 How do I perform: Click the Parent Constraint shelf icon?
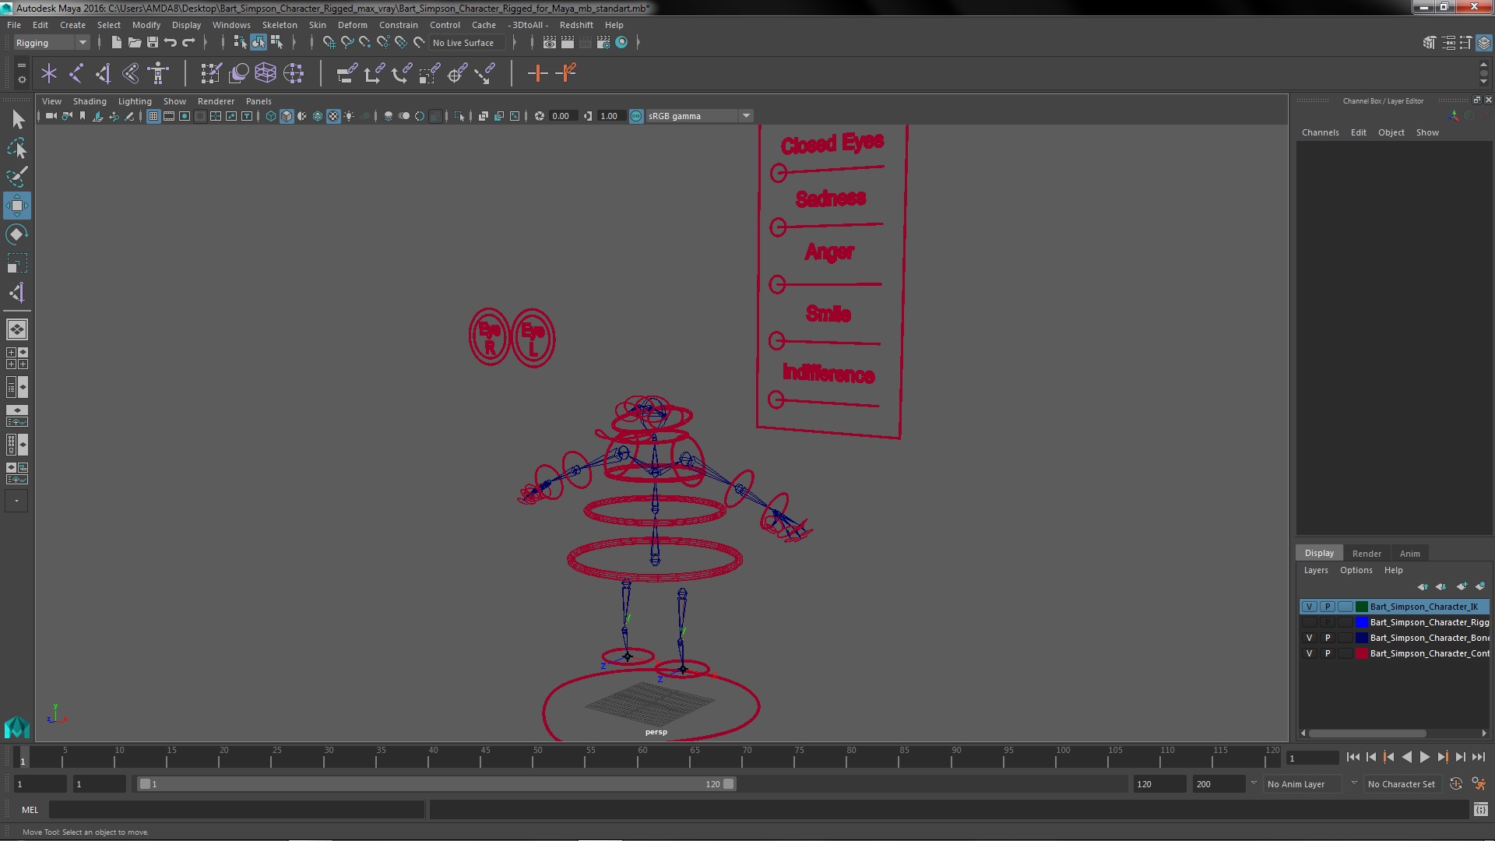346,73
